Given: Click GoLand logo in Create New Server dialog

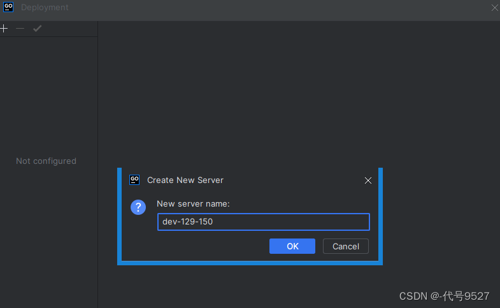Looking at the screenshot, I should click(x=134, y=180).
